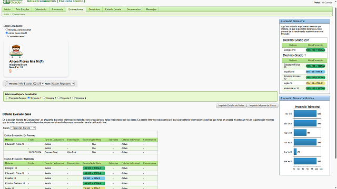Choose the Promedio General report option

click(7, 98)
